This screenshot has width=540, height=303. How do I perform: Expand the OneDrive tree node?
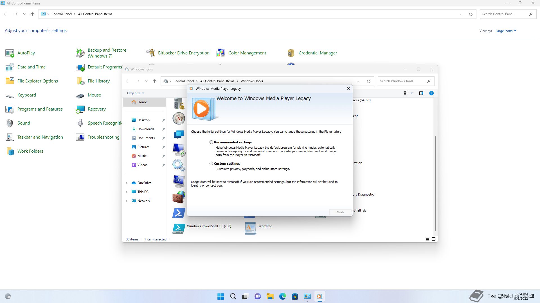pos(127,183)
